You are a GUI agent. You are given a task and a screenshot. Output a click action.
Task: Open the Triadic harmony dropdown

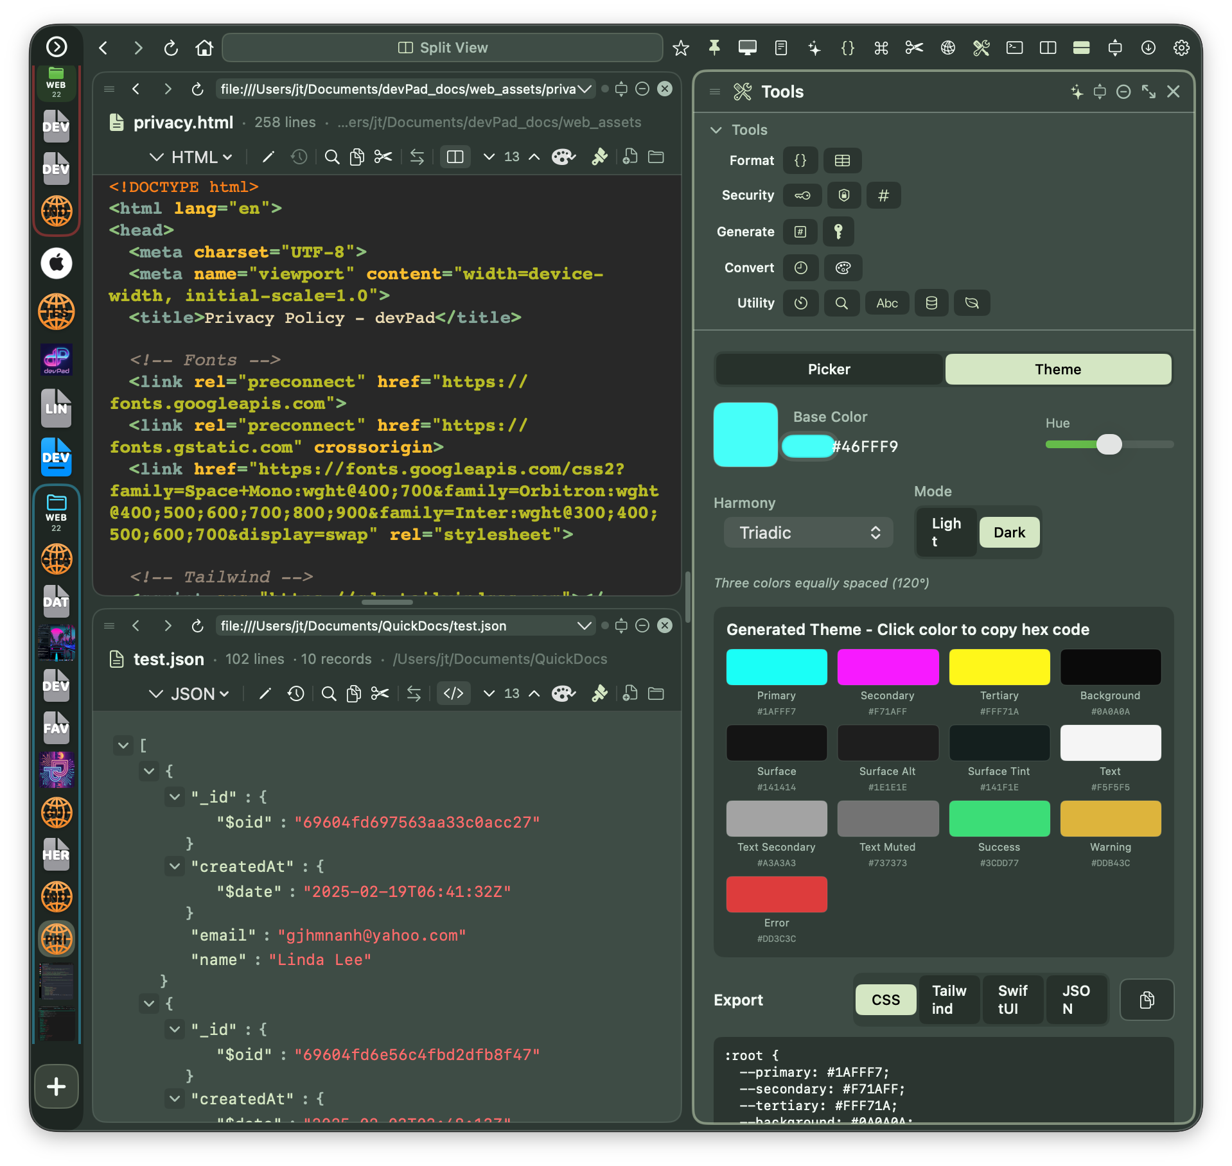807,532
